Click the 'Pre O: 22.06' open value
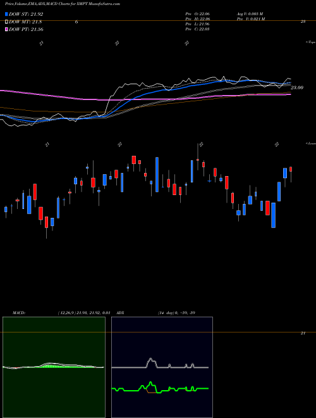 [198, 13]
